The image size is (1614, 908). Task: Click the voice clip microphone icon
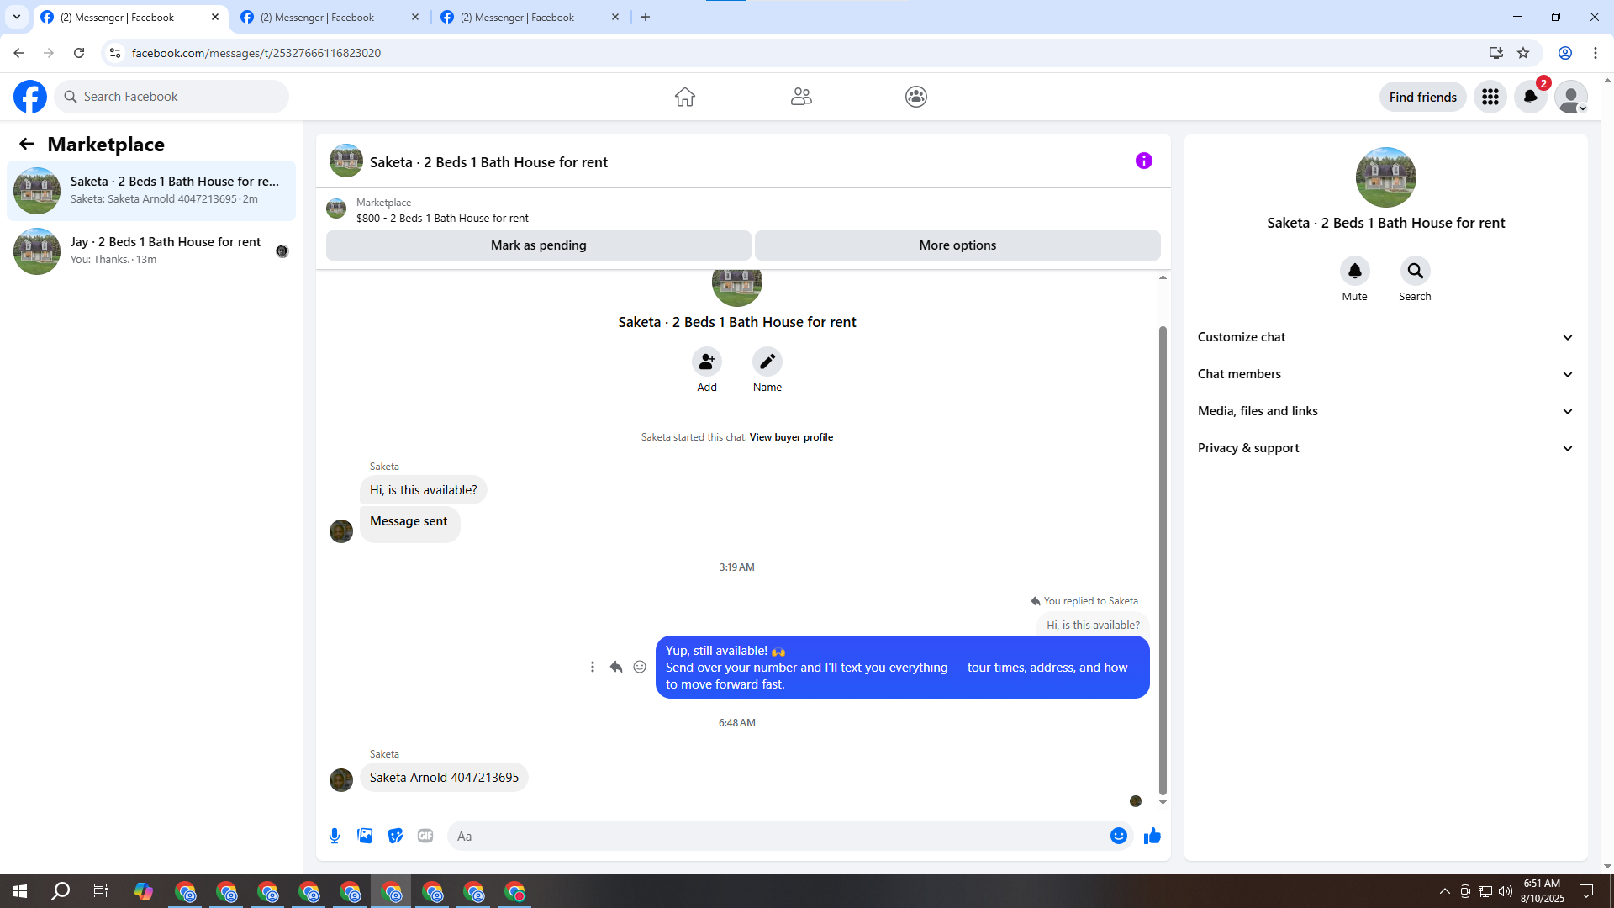(335, 836)
